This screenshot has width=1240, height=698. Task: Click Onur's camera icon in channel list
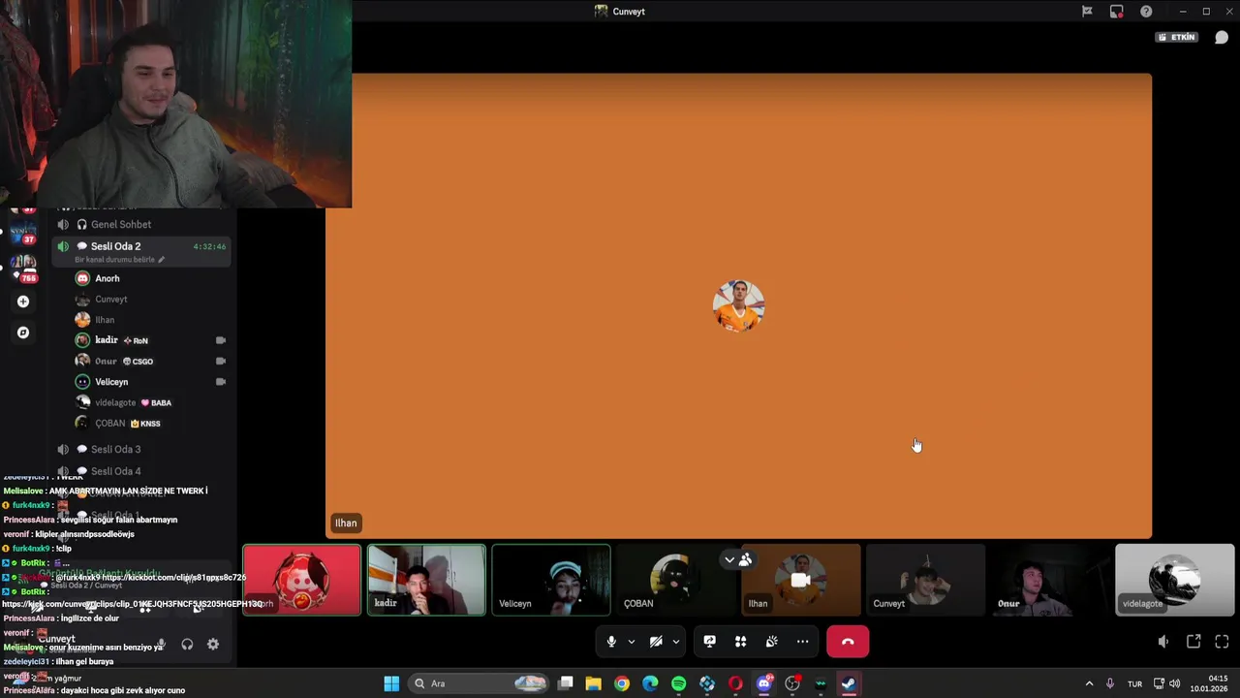pyautogui.click(x=221, y=361)
